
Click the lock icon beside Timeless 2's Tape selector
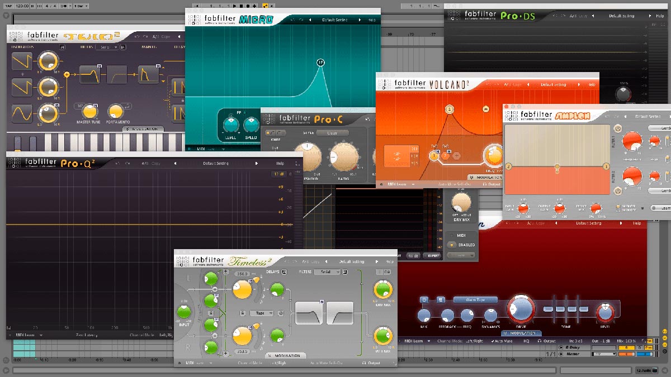coord(243,313)
